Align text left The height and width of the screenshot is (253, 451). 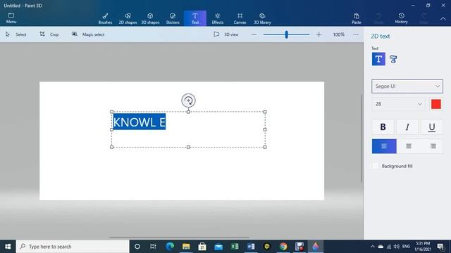coord(384,146)
